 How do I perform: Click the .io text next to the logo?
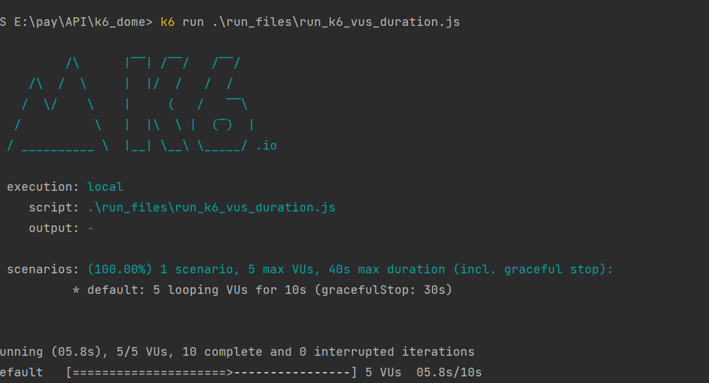[x=266, y=146]
